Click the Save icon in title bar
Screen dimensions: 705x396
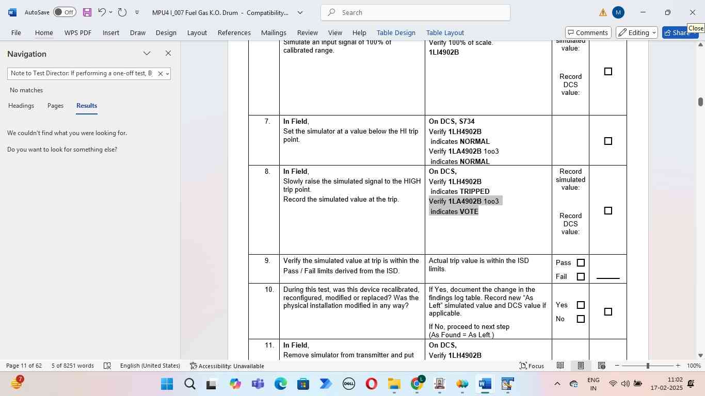pyautogui.click(x=87, y=12)
